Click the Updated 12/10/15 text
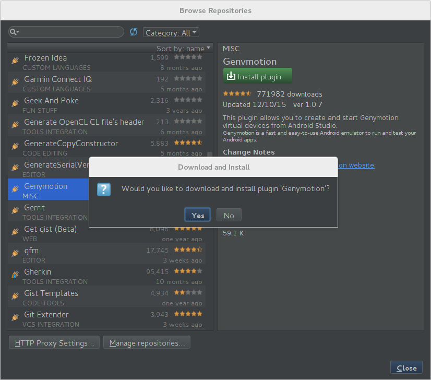This screenshot has width=431, height=380. point(254,104)
